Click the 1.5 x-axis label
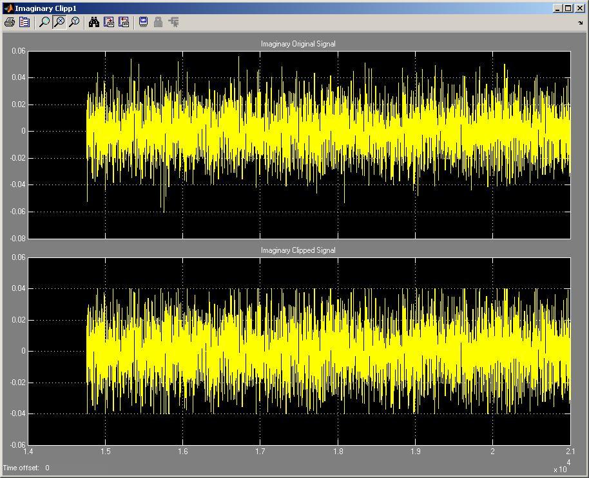The width and height of the screenshot is (589, 478). 106,452
